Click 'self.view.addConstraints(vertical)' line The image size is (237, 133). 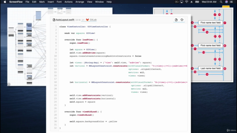(x=91, y=95)
